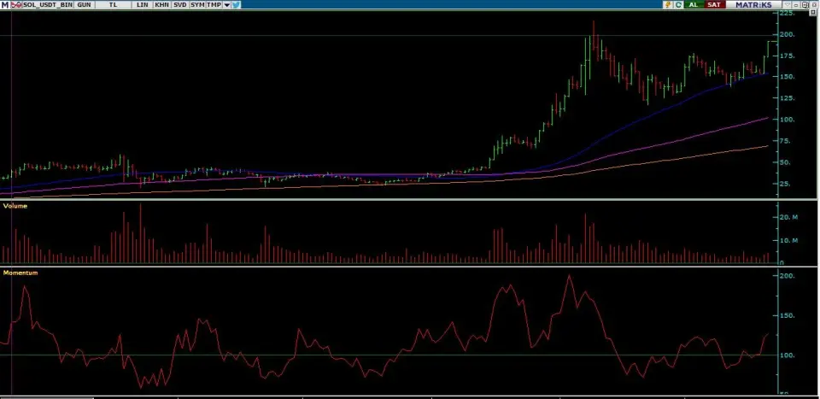Click the Matriks M logo icon
The width and height of the screenshot is (820, 399).
[x=4, y=5]
